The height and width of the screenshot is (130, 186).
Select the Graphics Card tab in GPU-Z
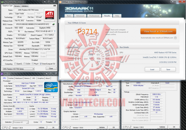[x=7, y=6]
